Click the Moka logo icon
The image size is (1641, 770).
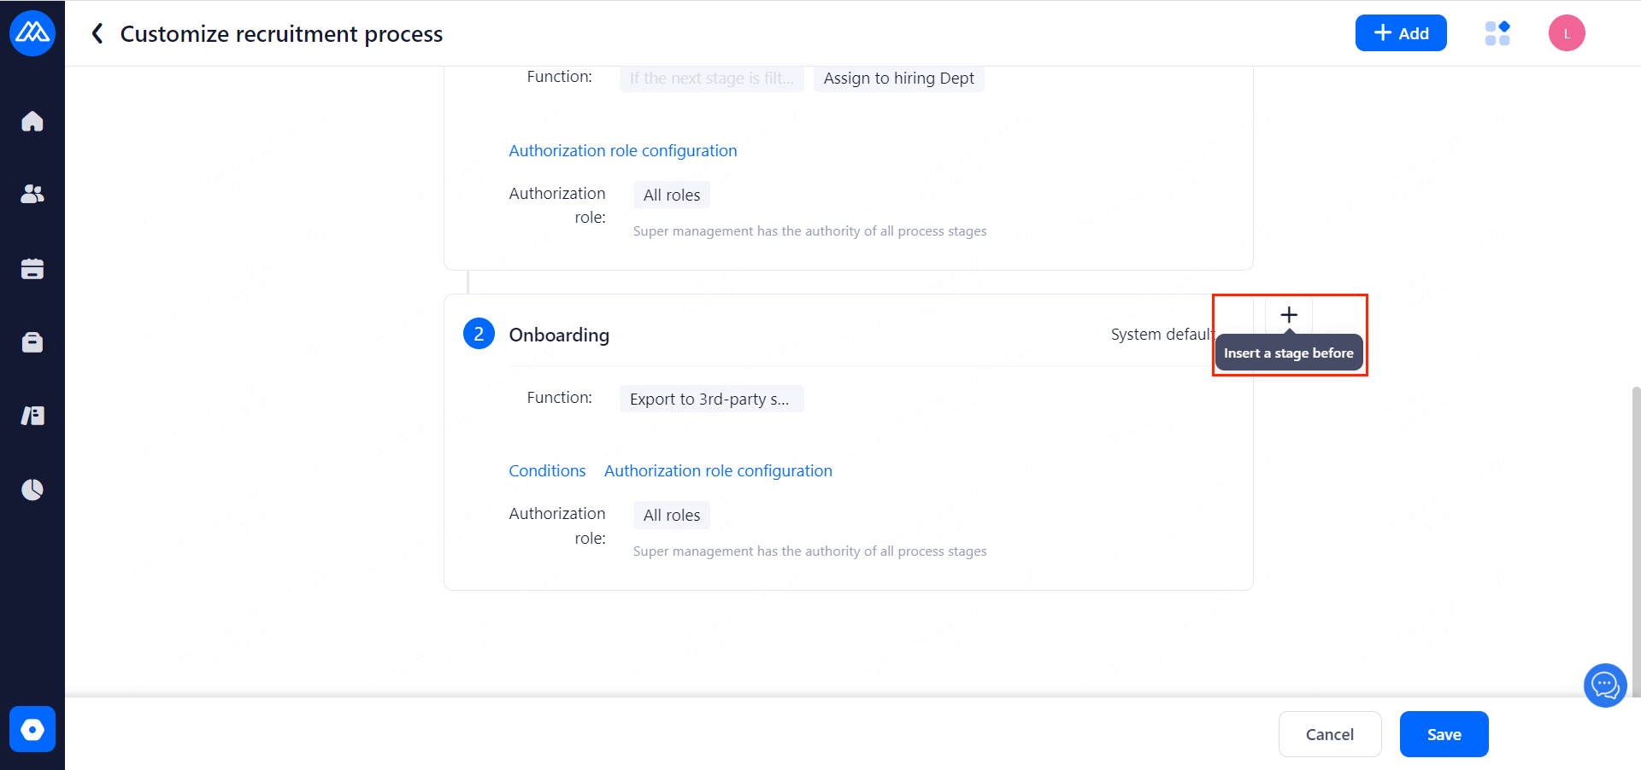32,33
